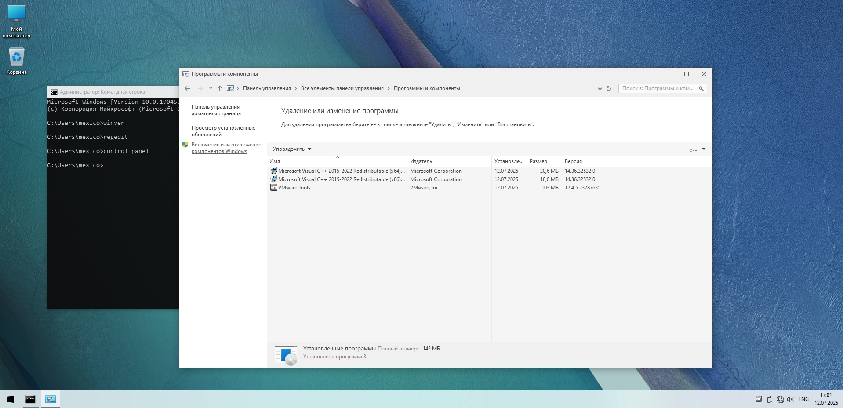Sort by Размер column header
843x408 pixels.
(x=544, y=161)
